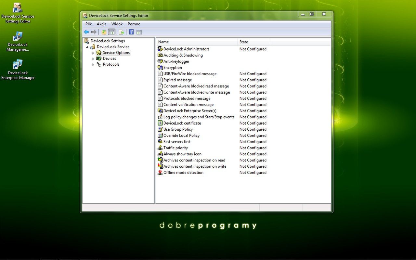
Task: Collapse the DeviceLock Service node
Action: pos(87,47)
